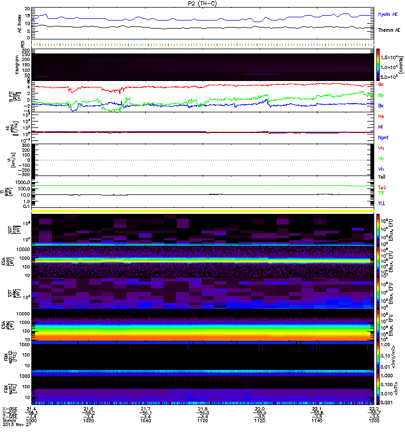This screenshot has width=405, height=432.
Task: Pick the red Ne density legend
Action: [x=381, y=116]
